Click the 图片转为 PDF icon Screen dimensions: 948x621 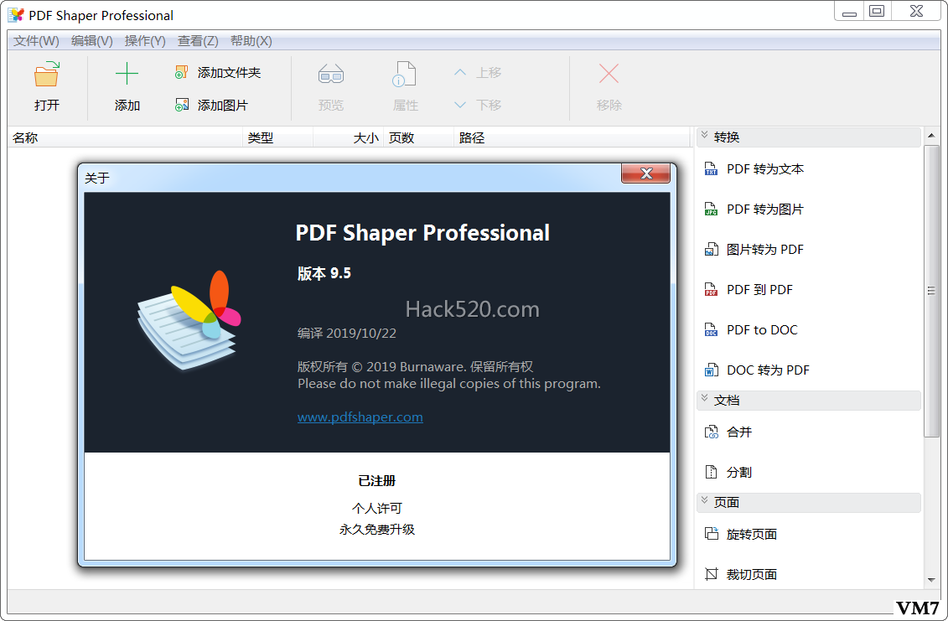point(711,249)
